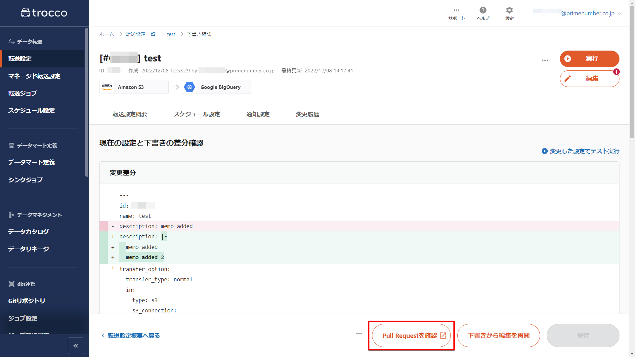Screen dimensions: 635x357
Task: Click the disabled 保存 button
Action: tap(583, 336)
